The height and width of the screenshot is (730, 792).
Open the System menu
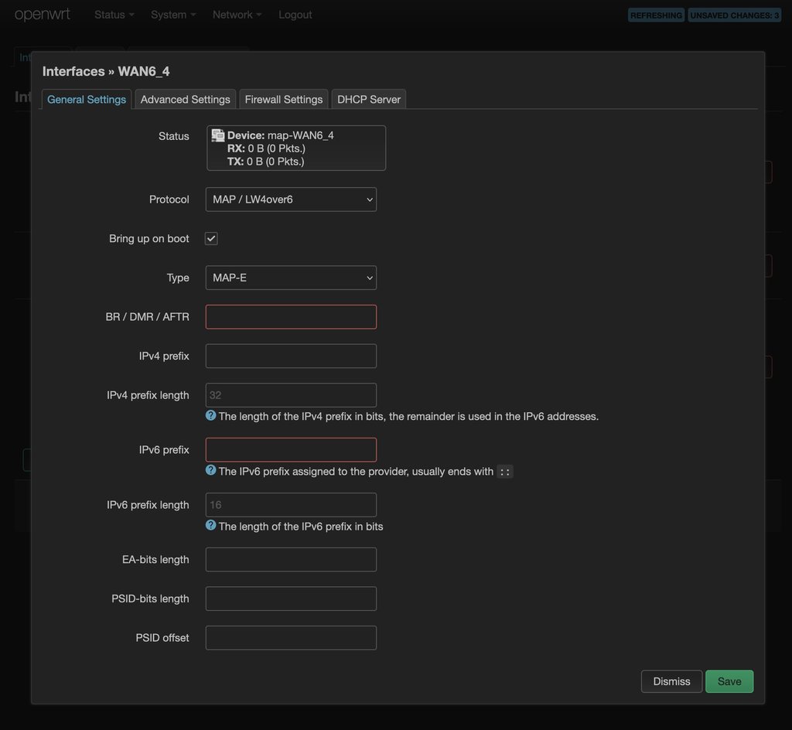tap(173, 15)
